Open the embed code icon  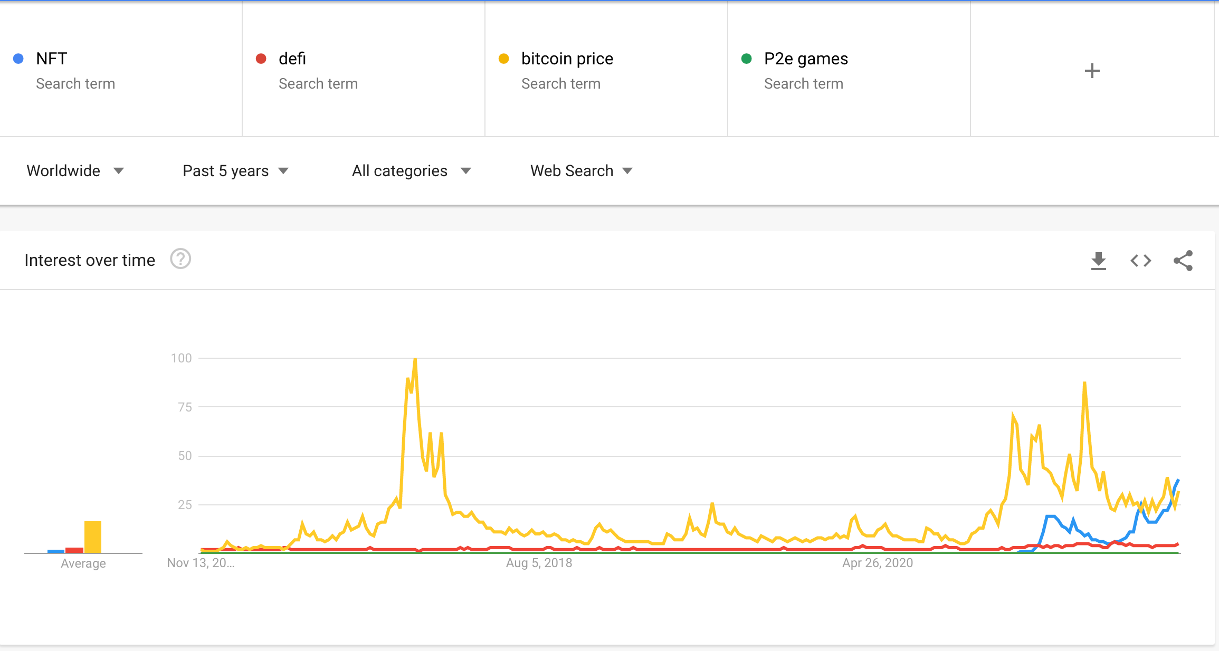tap(1140, 261)
